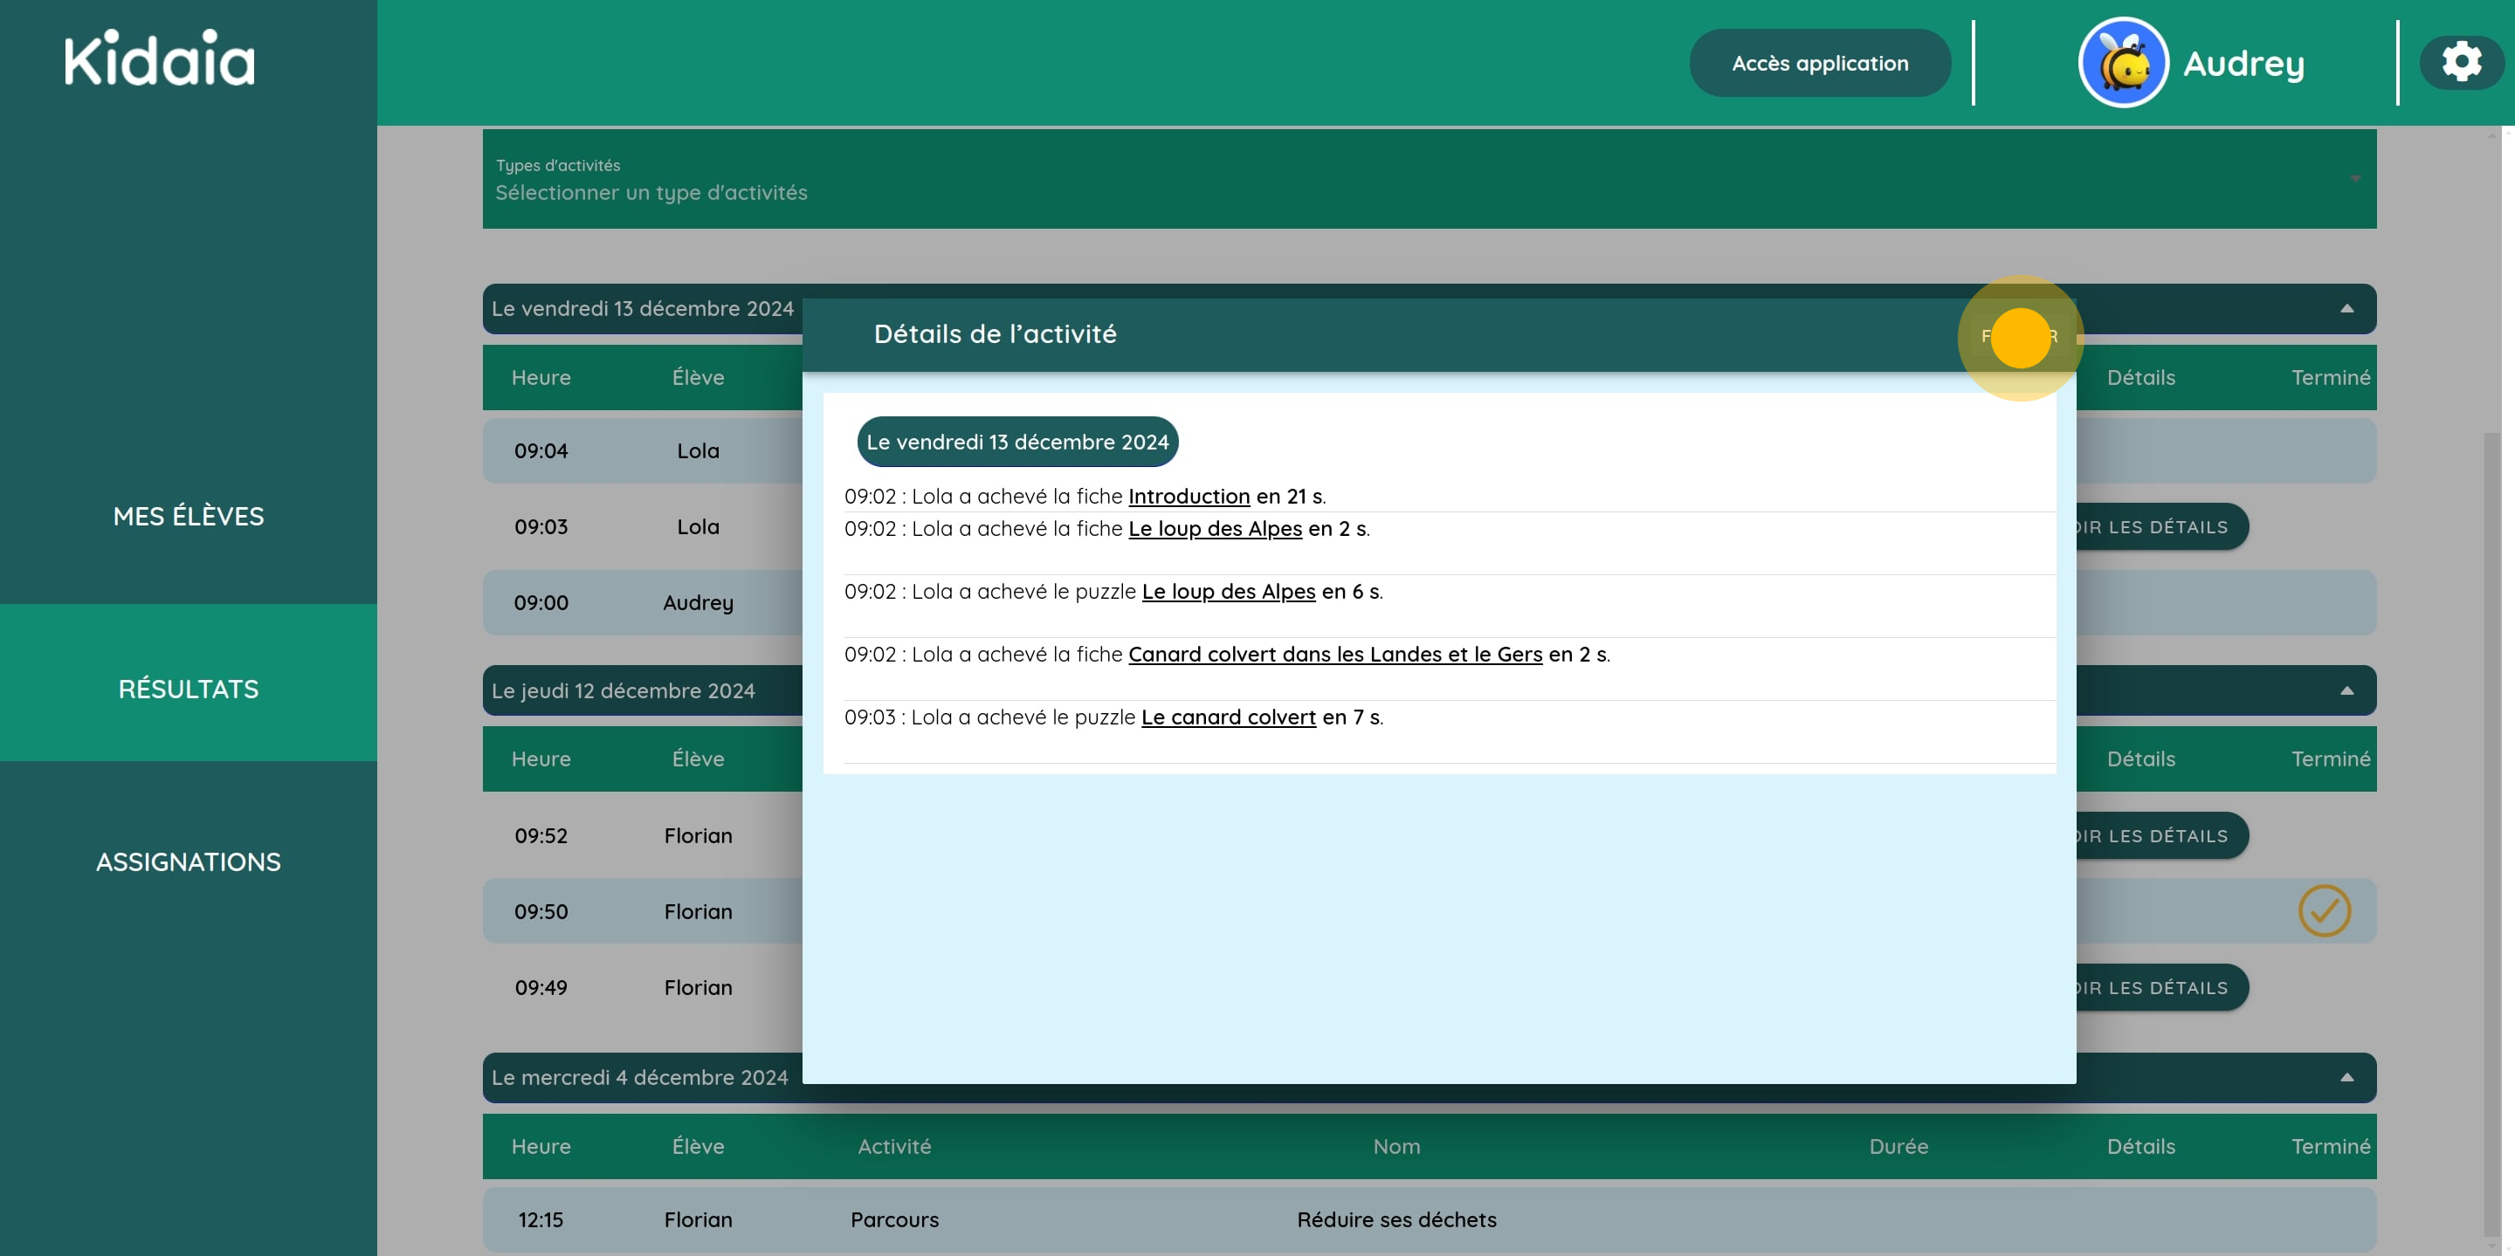Click the Réduire ses déchets row
2515x1256 pixels.
(x=1395, y=1220)
